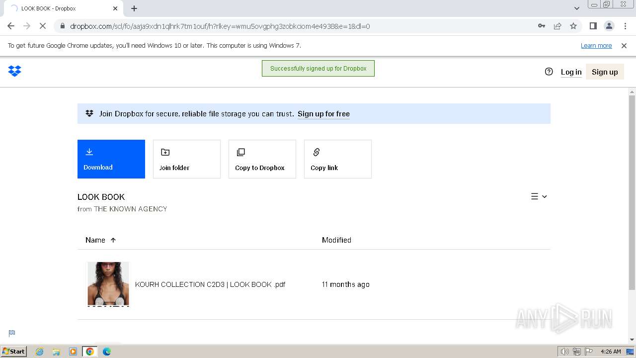Sort files by Name column

[x=100, y=240]
